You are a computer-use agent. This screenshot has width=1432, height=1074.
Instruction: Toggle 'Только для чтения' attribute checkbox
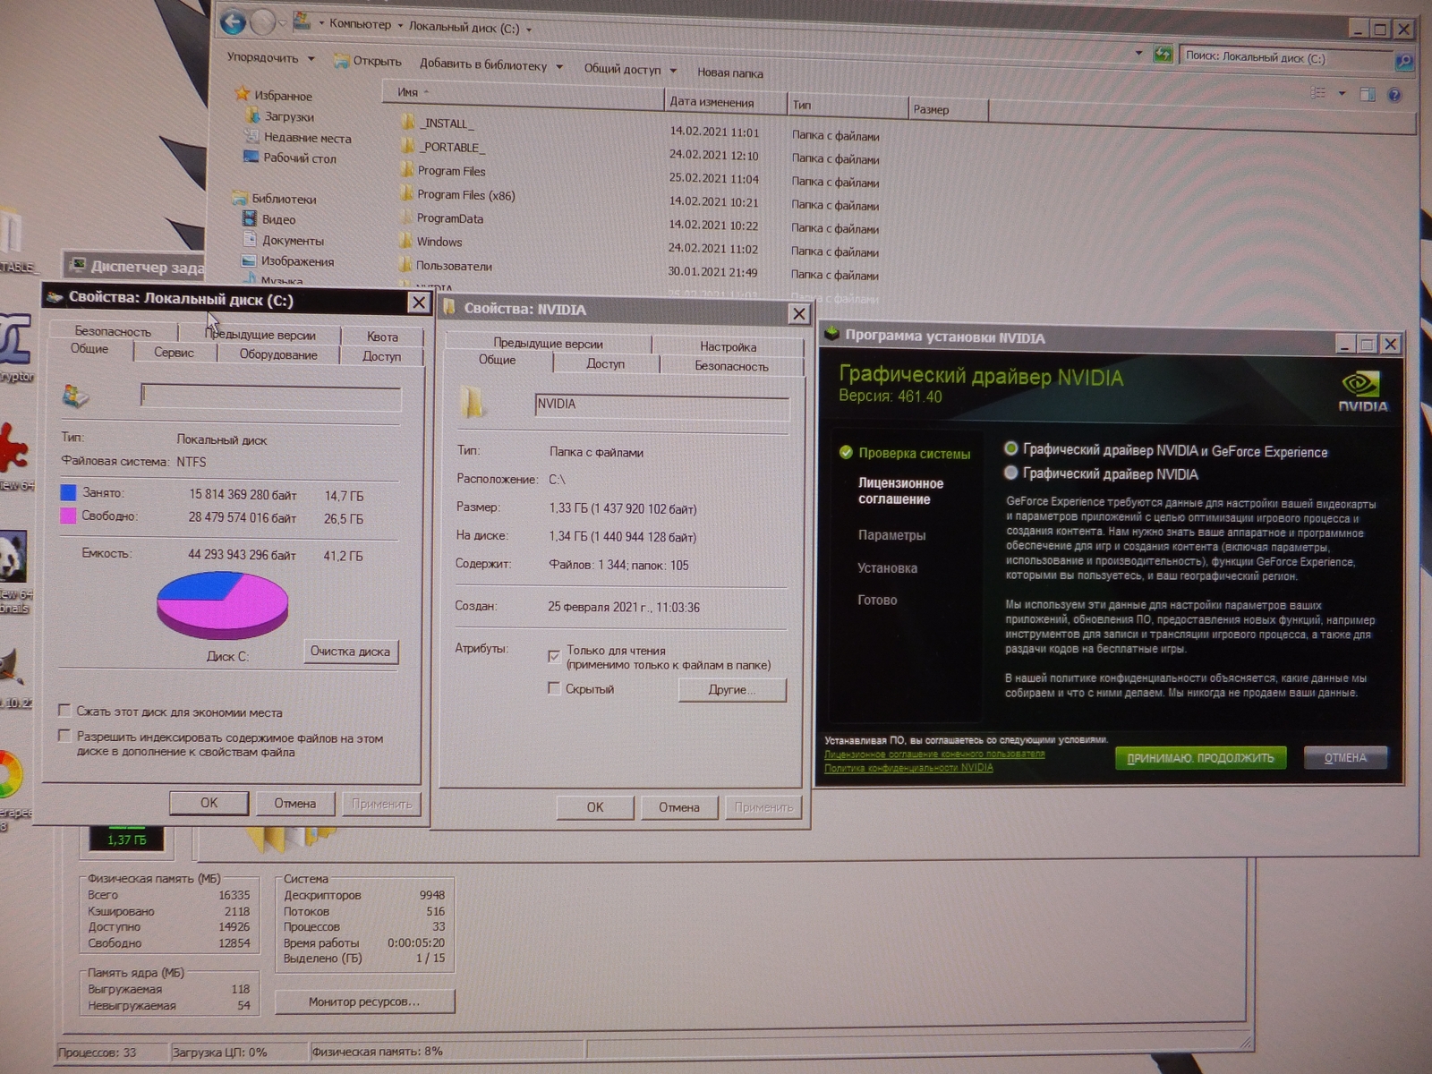point(554,656)
